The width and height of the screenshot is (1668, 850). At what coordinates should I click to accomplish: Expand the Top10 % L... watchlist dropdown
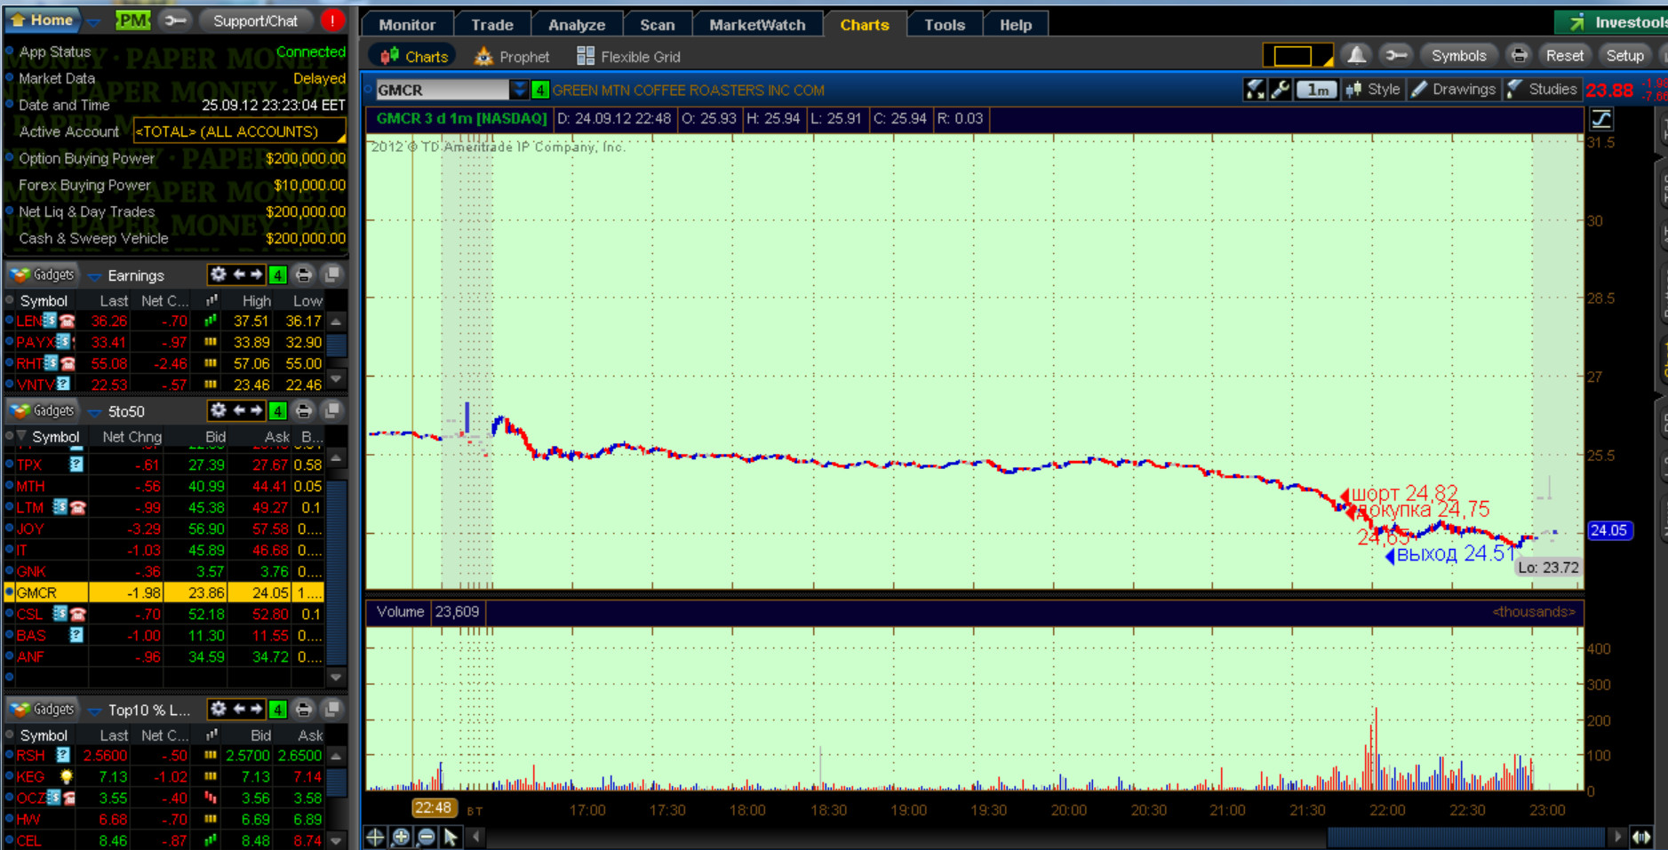point(94,711)
